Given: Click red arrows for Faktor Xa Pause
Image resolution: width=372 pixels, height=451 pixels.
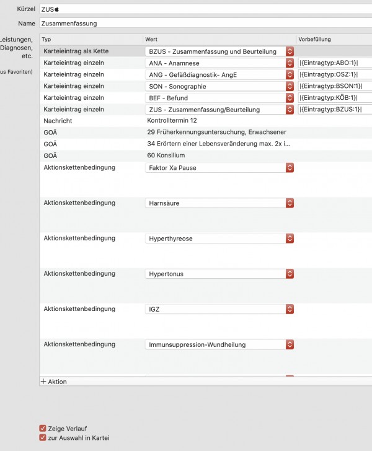Looking at the screenshot, I should tap(290, 168).
